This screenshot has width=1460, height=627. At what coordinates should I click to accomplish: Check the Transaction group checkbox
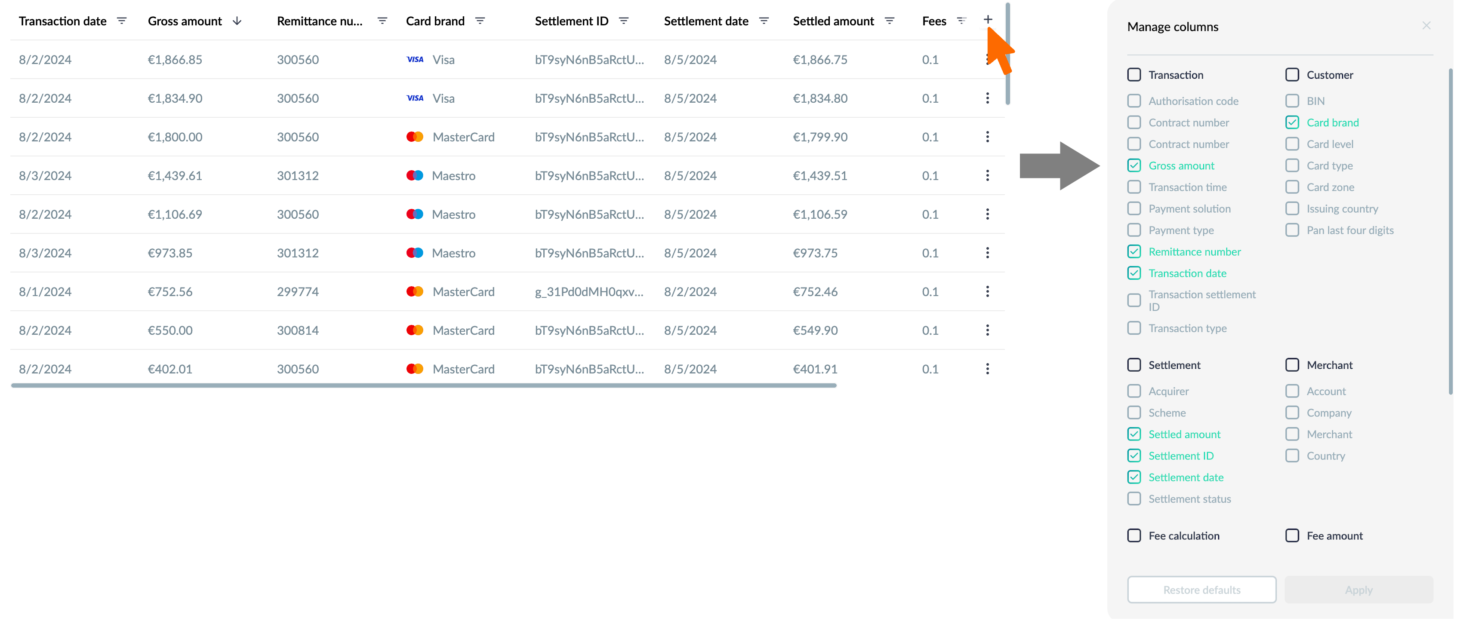pos(1134,75)
